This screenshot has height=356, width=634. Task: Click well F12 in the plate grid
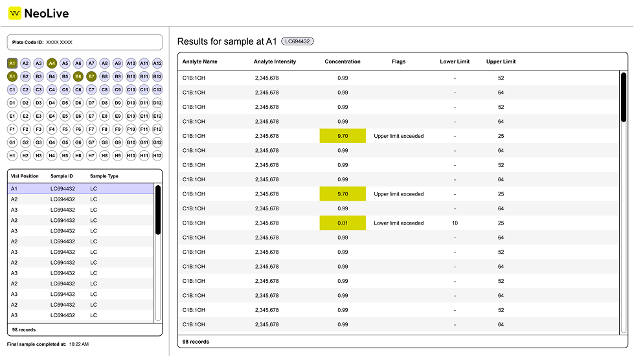click(157, 129)
